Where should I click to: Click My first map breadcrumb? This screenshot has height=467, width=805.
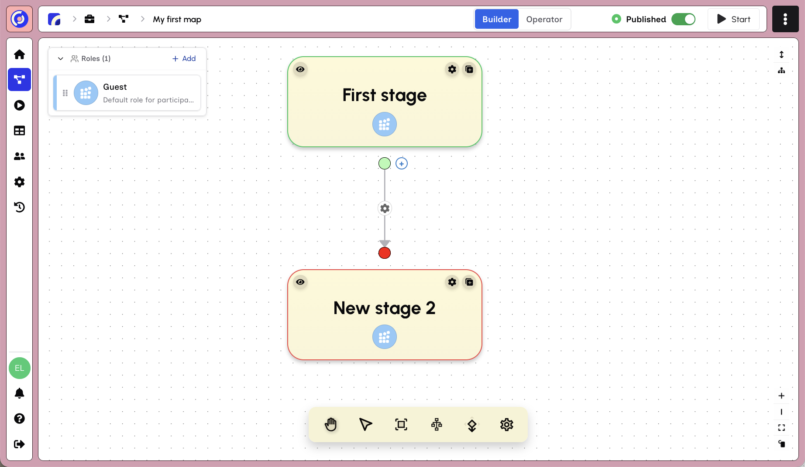click(177, 19)
